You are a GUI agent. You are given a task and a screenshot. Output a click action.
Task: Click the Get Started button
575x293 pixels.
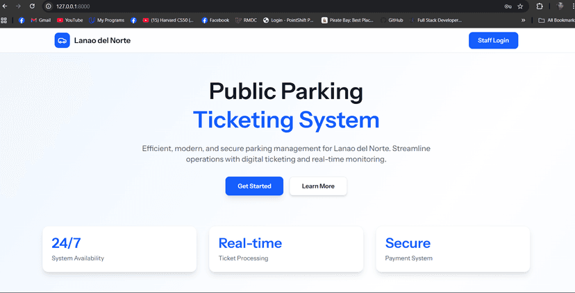(254, 186)
